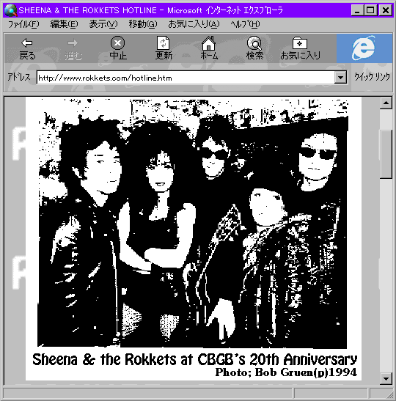Open search with the 検索 magnifier icon
Image resolution: width=396 pixels, height=401 pixels.
click(254, 43)
